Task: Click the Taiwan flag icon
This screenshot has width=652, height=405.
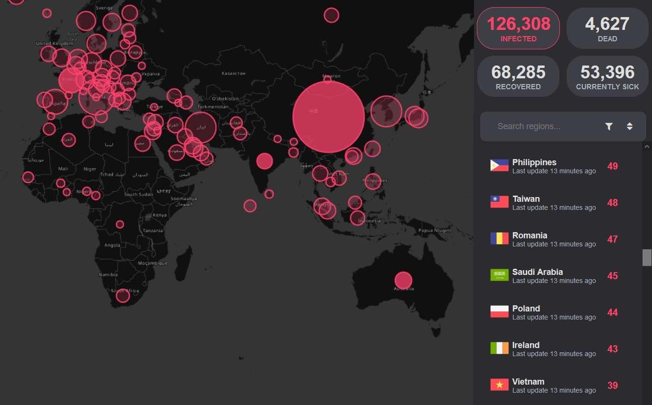Action: point(499,202)
